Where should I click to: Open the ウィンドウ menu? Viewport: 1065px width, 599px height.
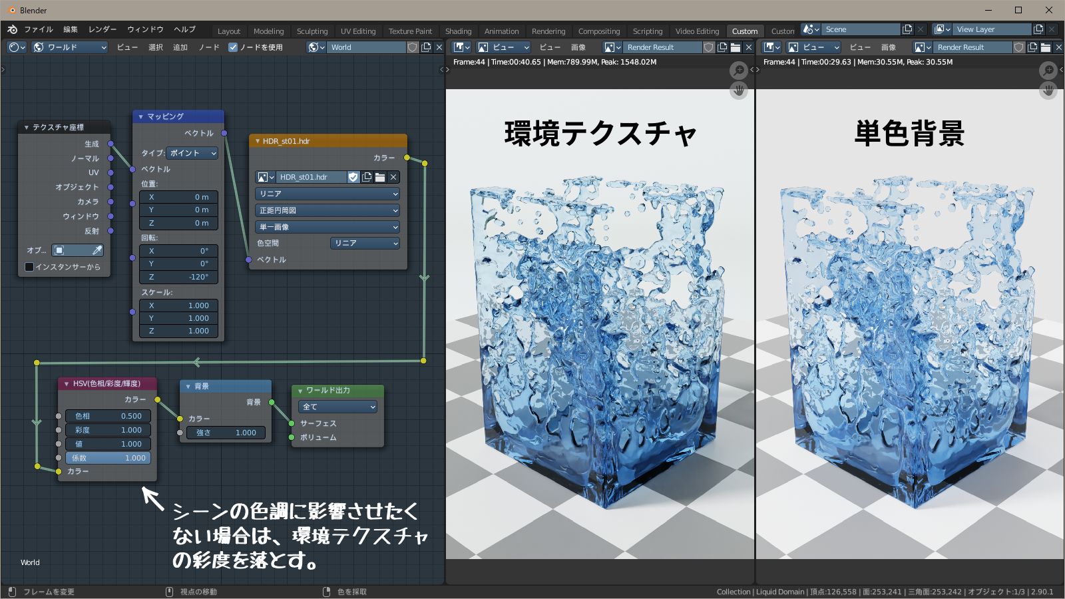click(x=145, y=30)
